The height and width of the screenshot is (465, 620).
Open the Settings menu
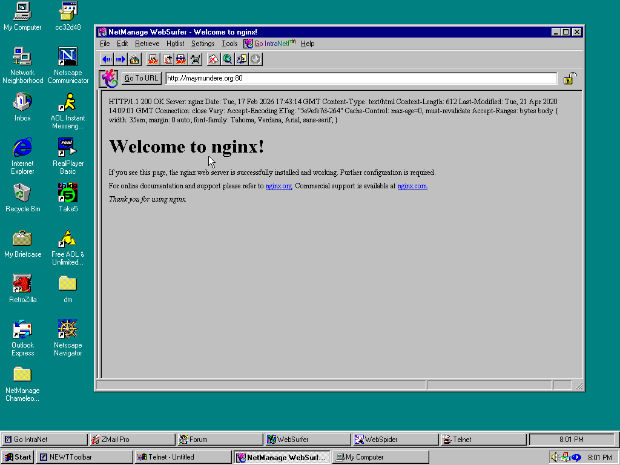203,44
